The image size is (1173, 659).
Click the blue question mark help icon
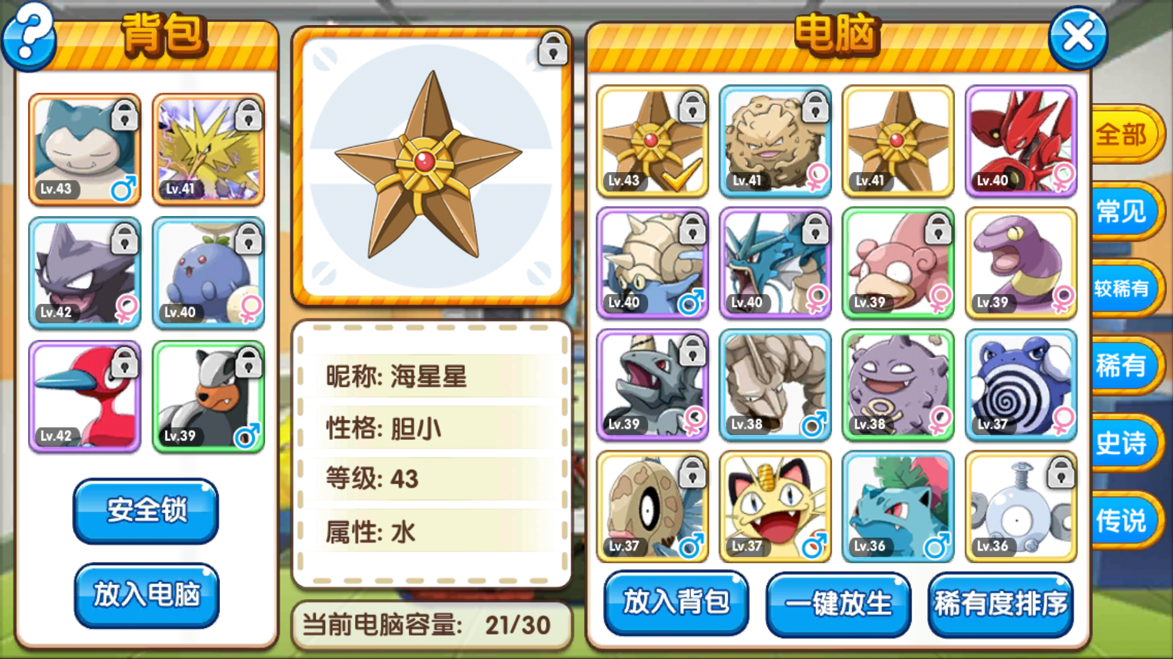(28, 37)
